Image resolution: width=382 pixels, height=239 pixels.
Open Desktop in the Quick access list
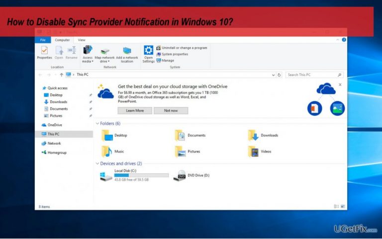53,95
